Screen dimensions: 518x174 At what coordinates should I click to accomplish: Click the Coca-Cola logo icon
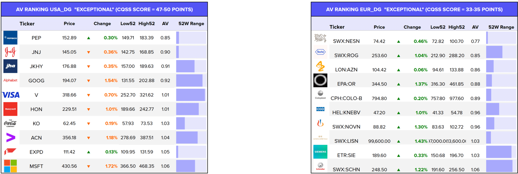pos(10,123)
